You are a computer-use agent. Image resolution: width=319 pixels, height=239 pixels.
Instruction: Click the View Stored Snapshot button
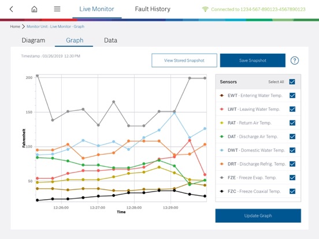tap(184, 61)
